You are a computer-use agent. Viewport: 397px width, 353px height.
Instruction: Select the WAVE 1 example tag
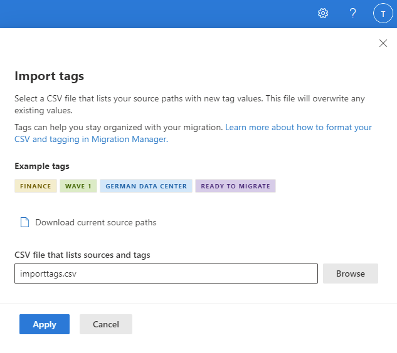(x=78, y=186)
